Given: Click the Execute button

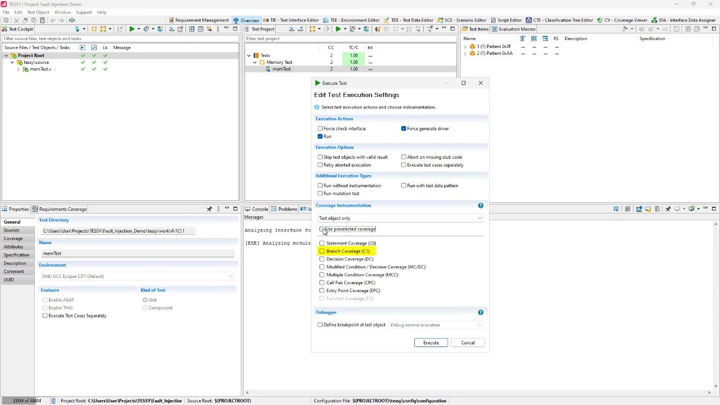Looking at the screenshot, I should coord(431,343).
